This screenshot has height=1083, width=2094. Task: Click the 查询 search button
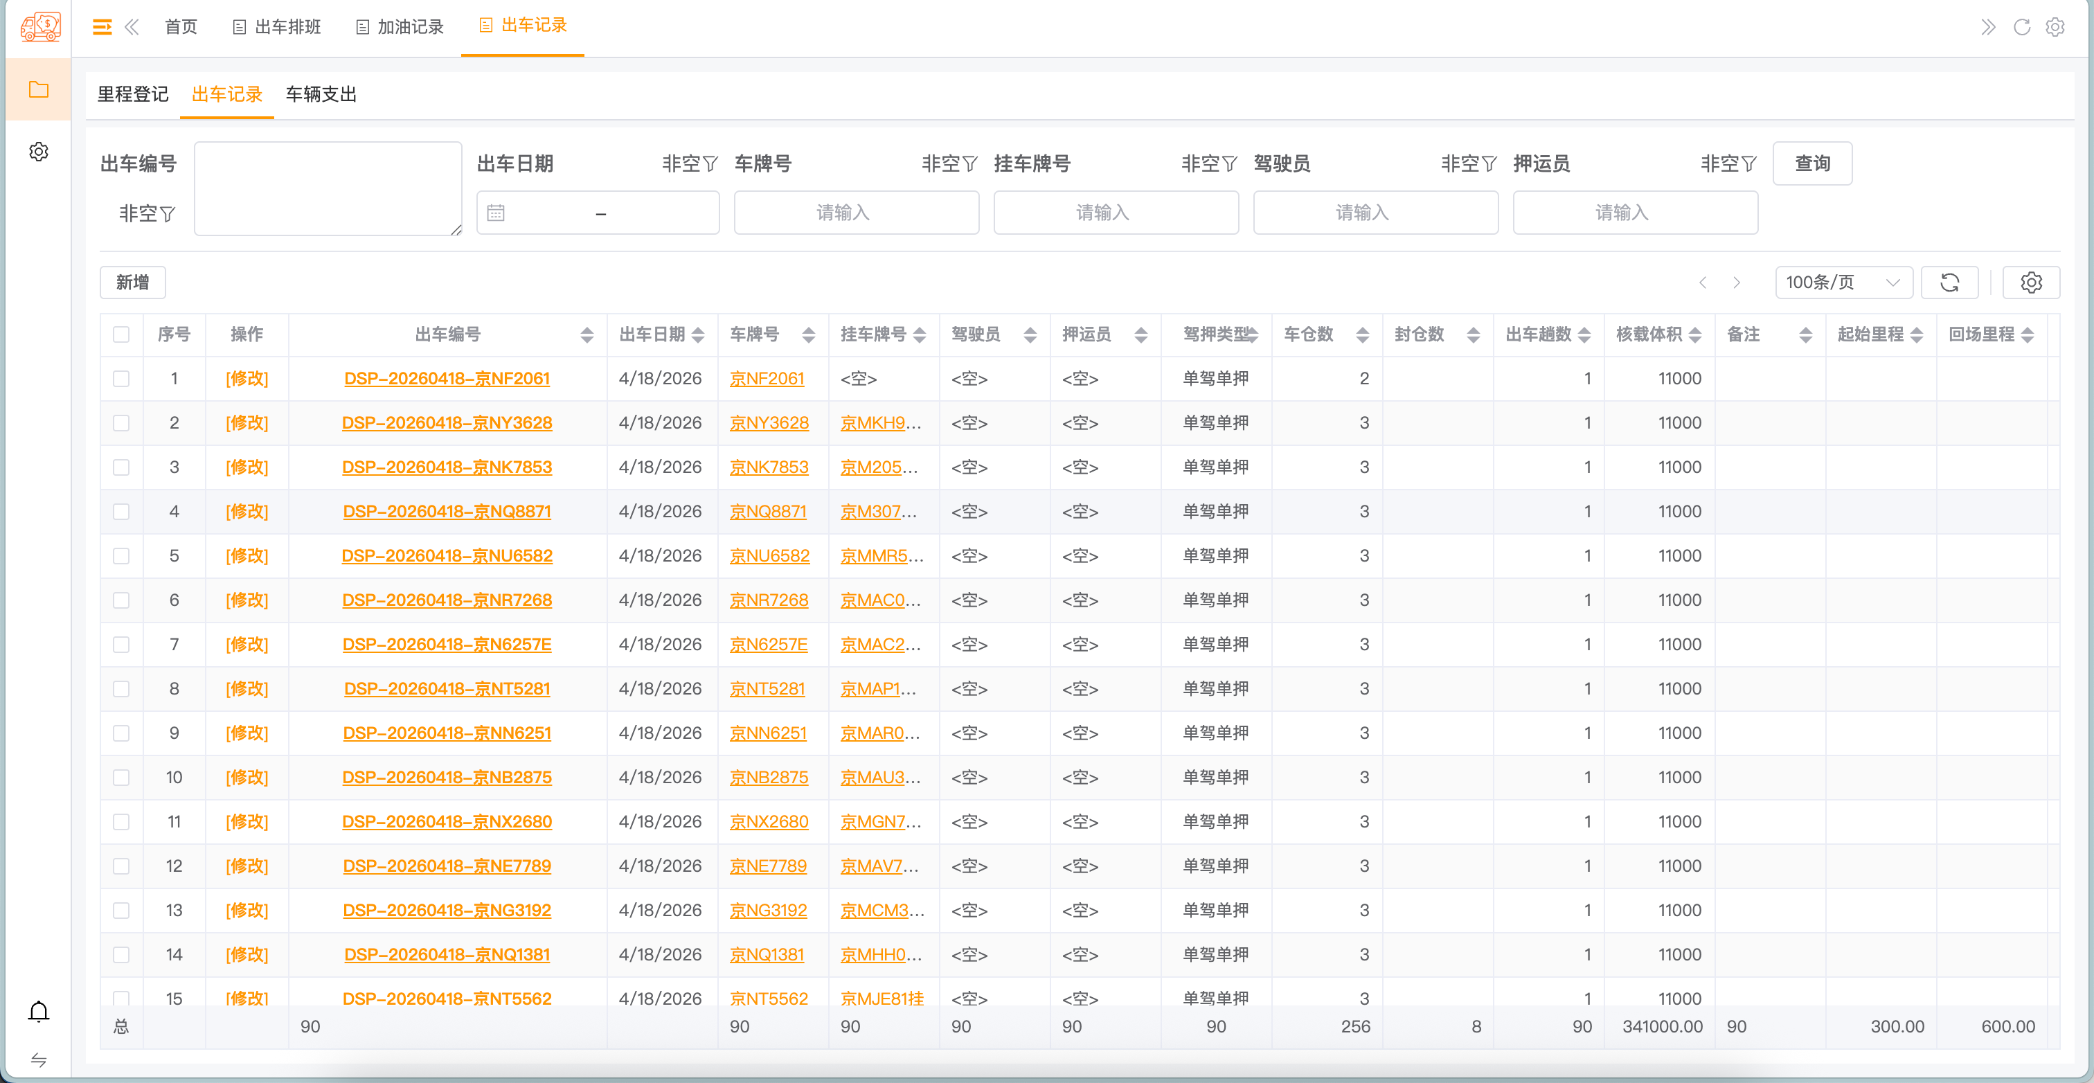click(x=1812, y=163)
